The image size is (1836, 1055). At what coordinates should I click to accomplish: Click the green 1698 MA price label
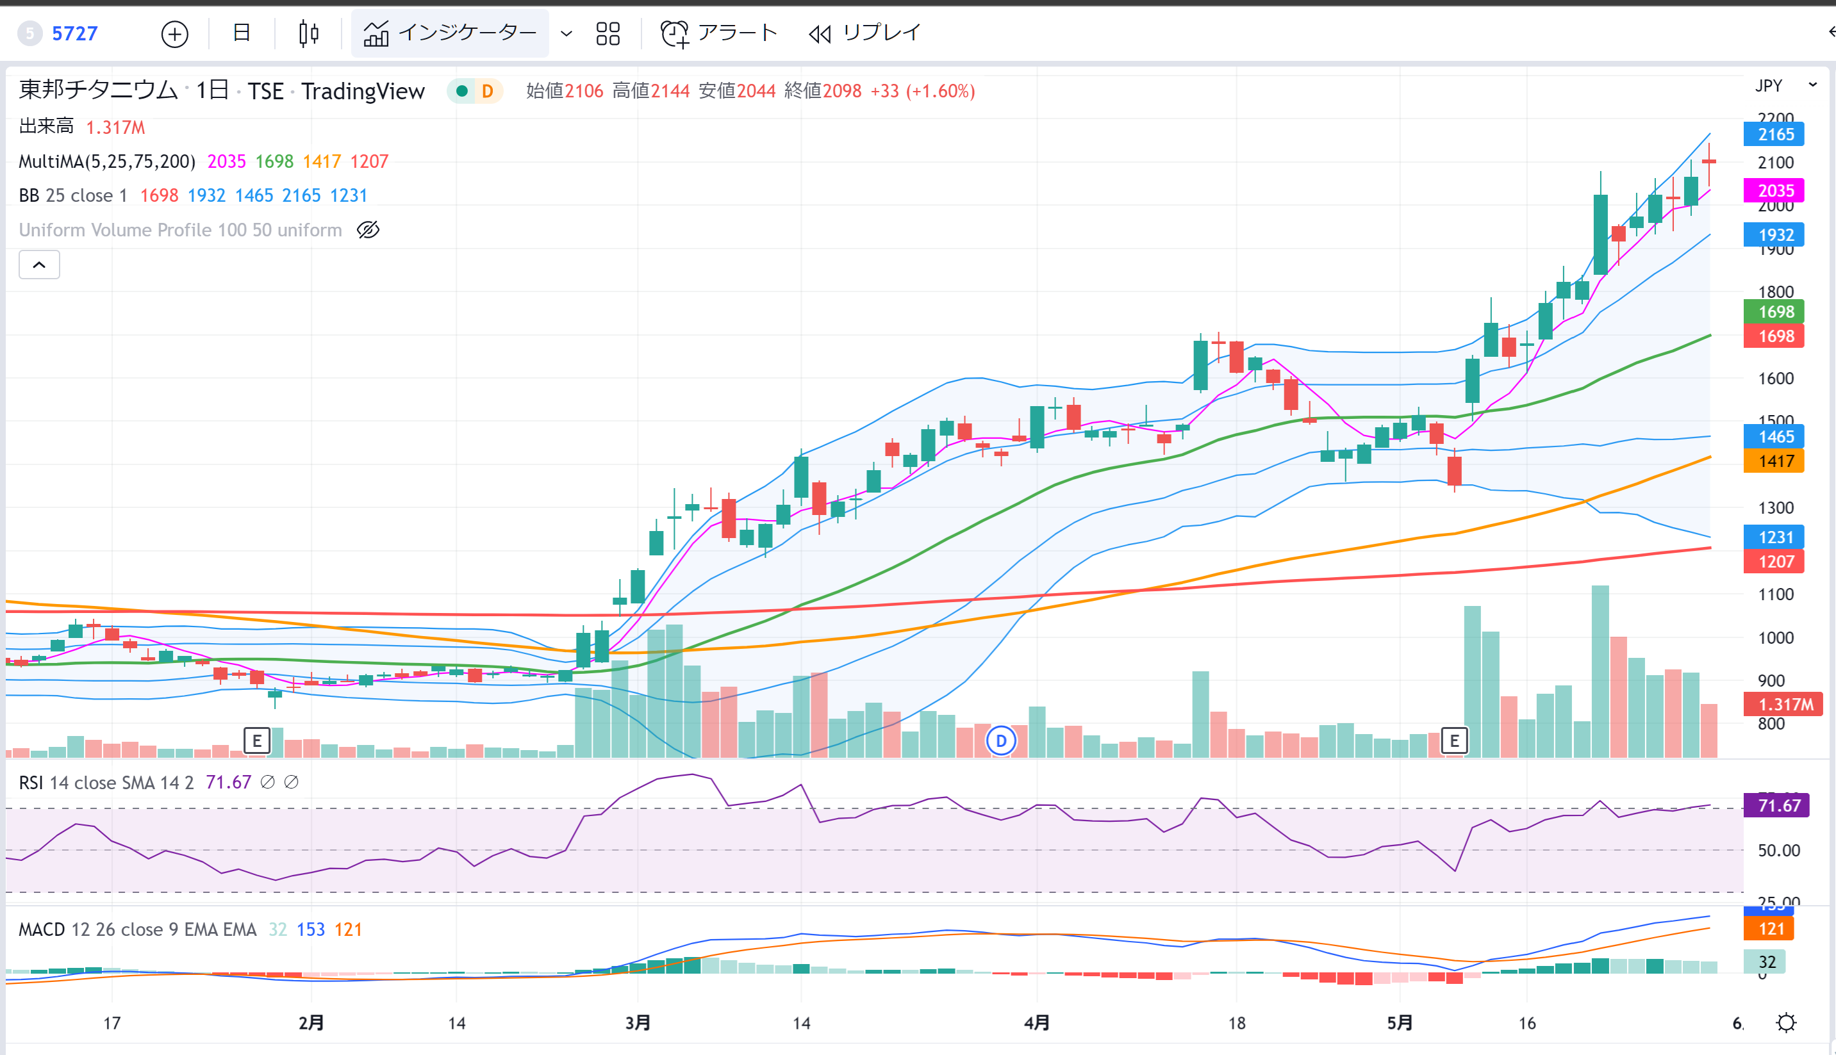click(x=1774, y=311)
